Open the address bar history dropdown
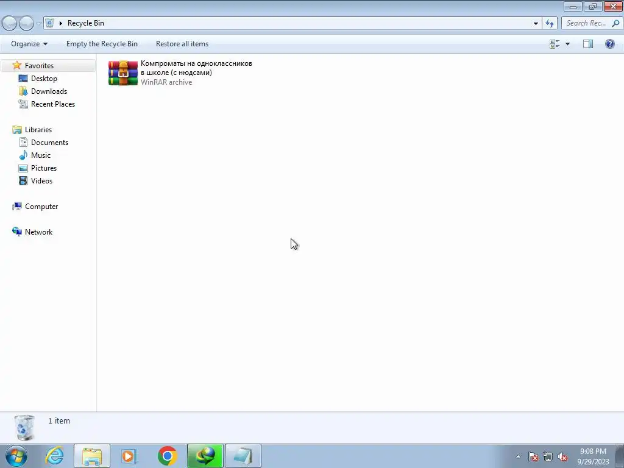Image resolution: width=624 pixels, height=468 pixels. tap(536, 23)
